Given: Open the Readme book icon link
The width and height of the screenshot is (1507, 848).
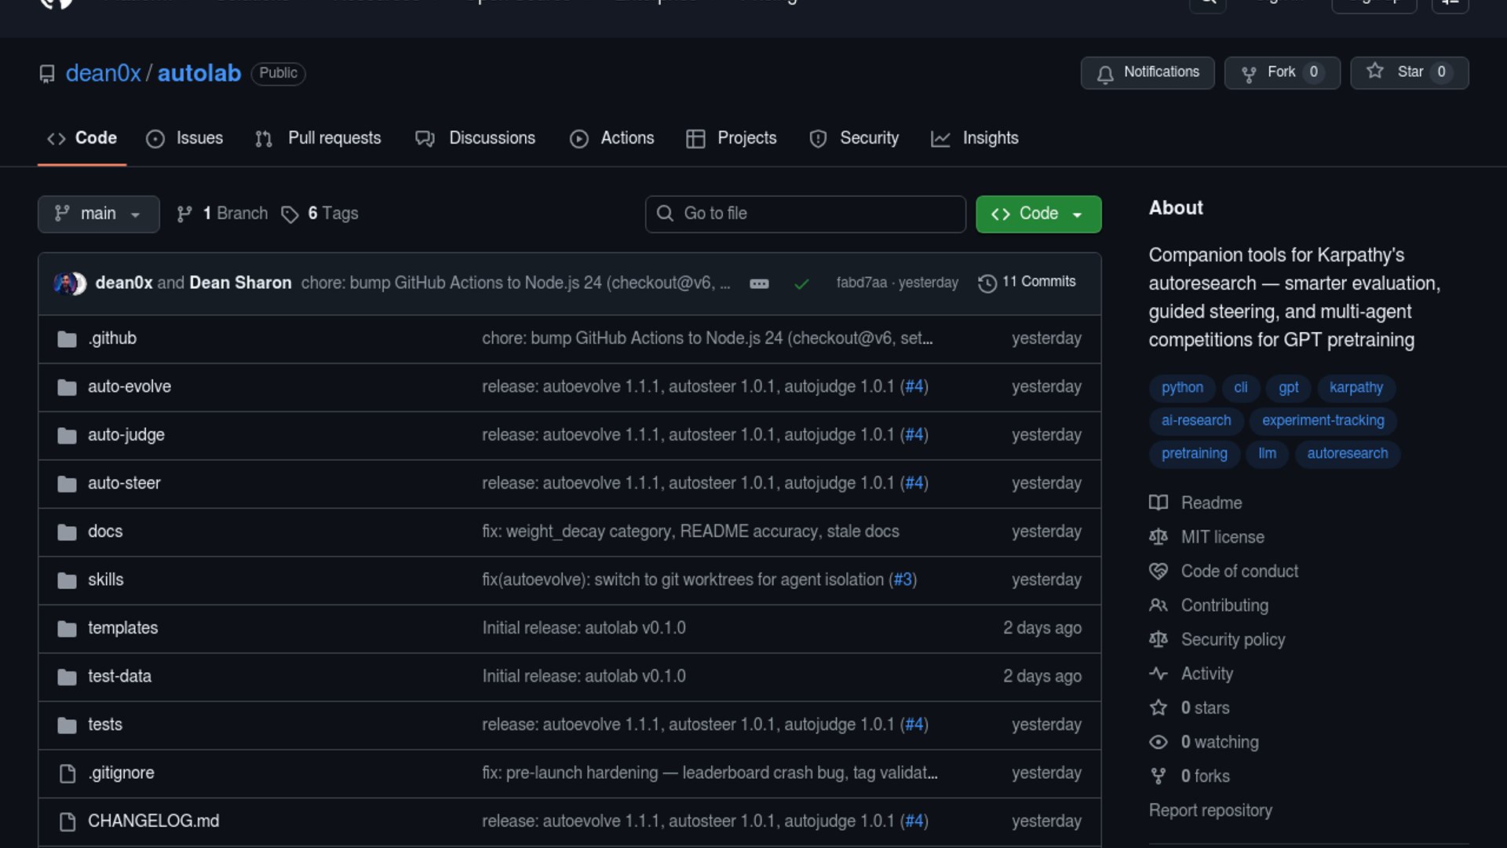Looking at the screenshot, I should pos(1159,503).
